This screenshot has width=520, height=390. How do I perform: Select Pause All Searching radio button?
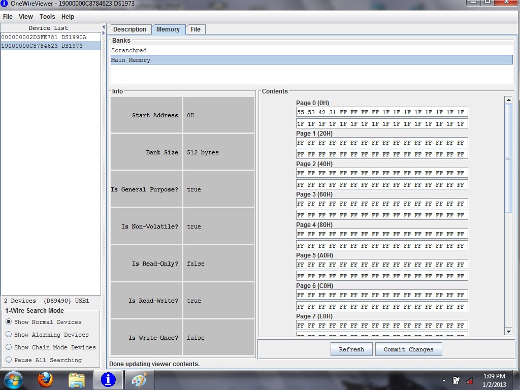coord(9,360)
